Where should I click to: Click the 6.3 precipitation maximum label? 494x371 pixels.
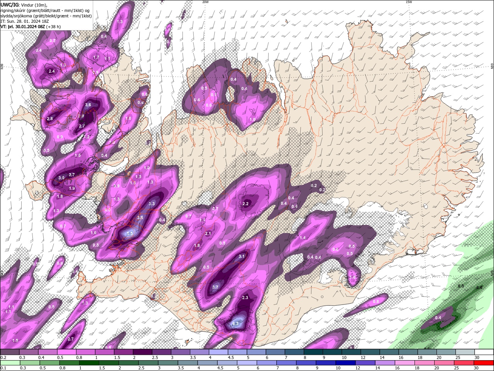[x=236, y=323]
